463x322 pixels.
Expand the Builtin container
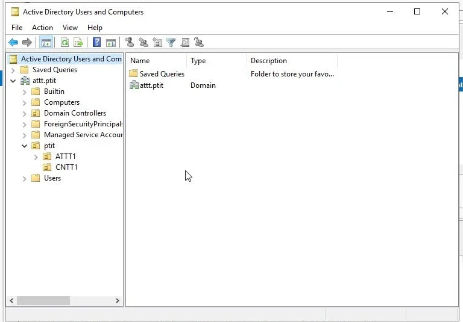tap(25, 92)
